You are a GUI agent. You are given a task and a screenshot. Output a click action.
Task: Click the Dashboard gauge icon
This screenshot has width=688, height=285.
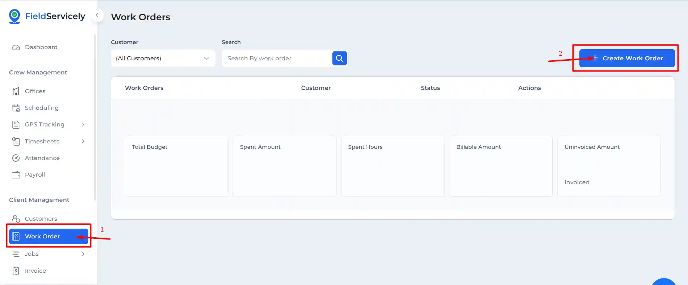16,47
